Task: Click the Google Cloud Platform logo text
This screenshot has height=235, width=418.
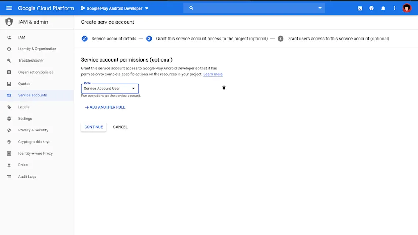Action: tap(46, 8)
